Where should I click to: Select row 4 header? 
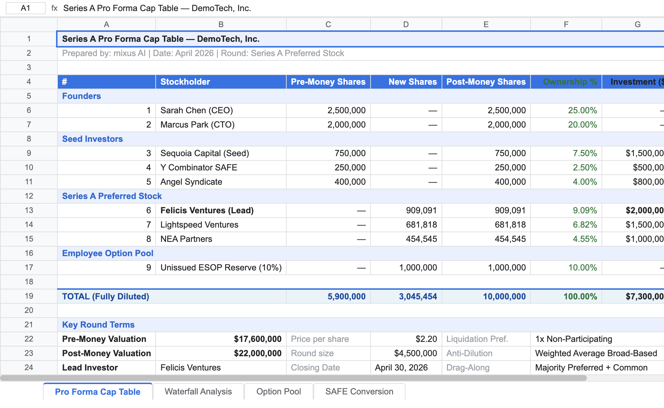click(x=29, y=81)
